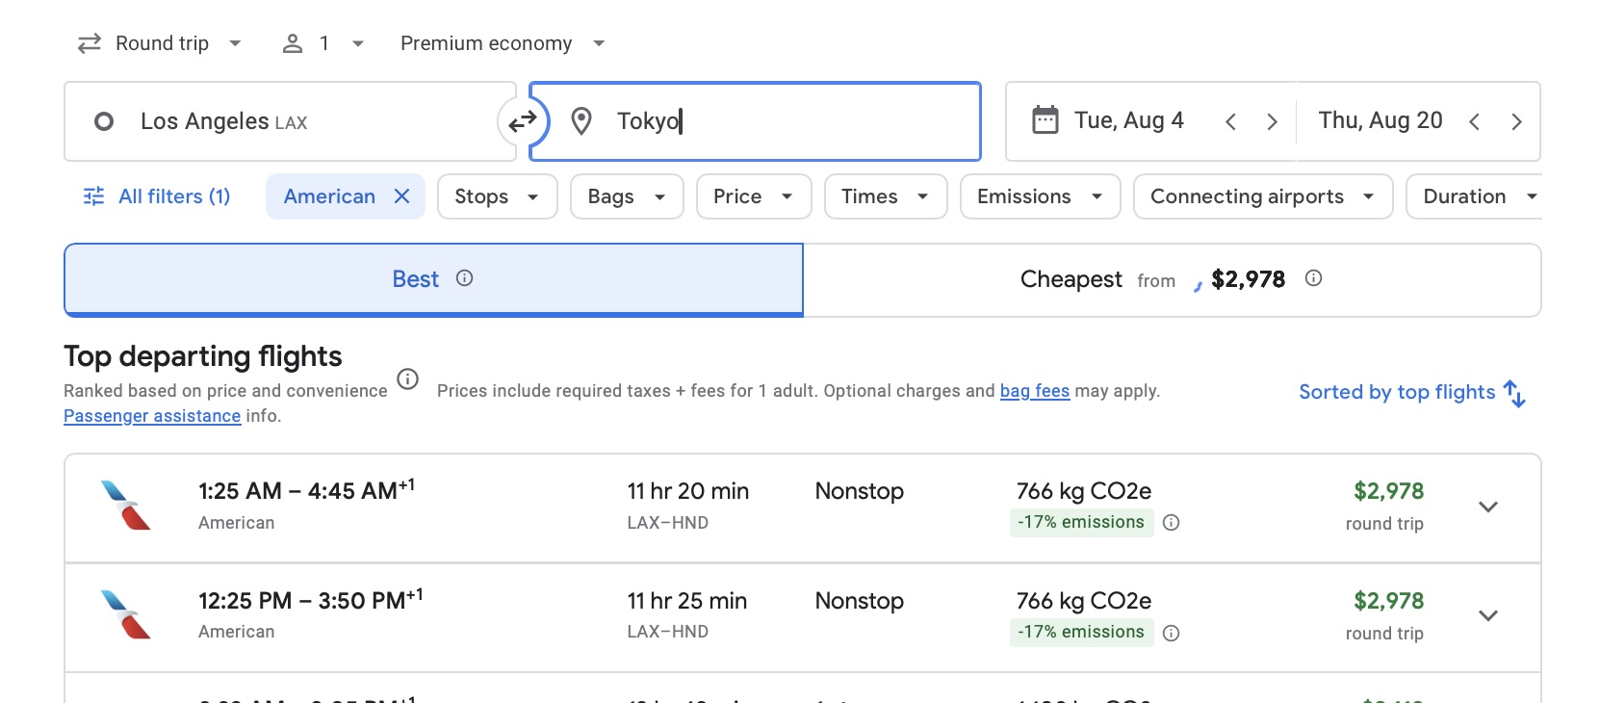Viewport: 1600px width, 703px height.
Task: Select the Best tab
Action: click(433, 279)
